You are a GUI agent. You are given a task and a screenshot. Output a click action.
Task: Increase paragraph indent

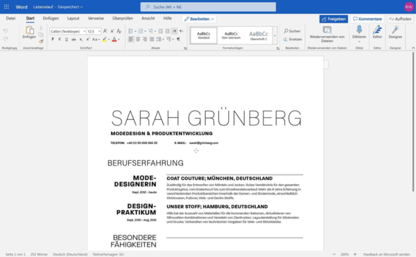167,31
